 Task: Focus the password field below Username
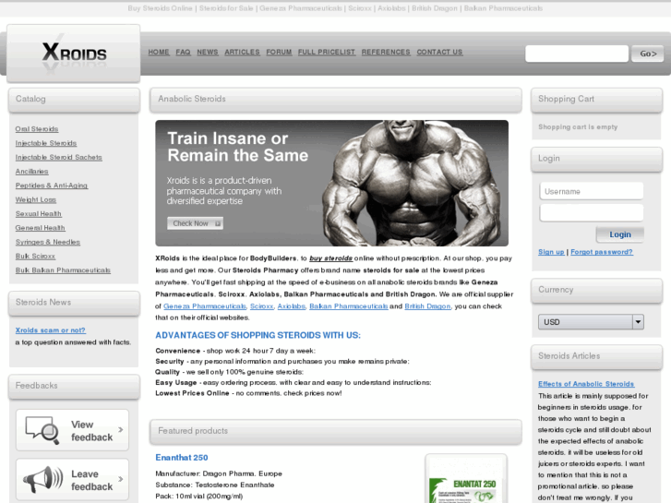point(591,213)
